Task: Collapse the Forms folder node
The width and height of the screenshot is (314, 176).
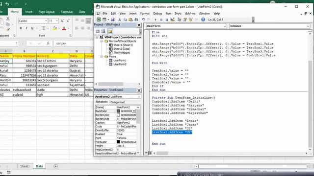Action: tap(102, 57)
